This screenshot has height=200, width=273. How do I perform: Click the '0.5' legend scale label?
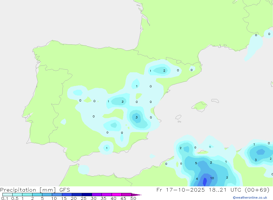click(x=15, y=198)
